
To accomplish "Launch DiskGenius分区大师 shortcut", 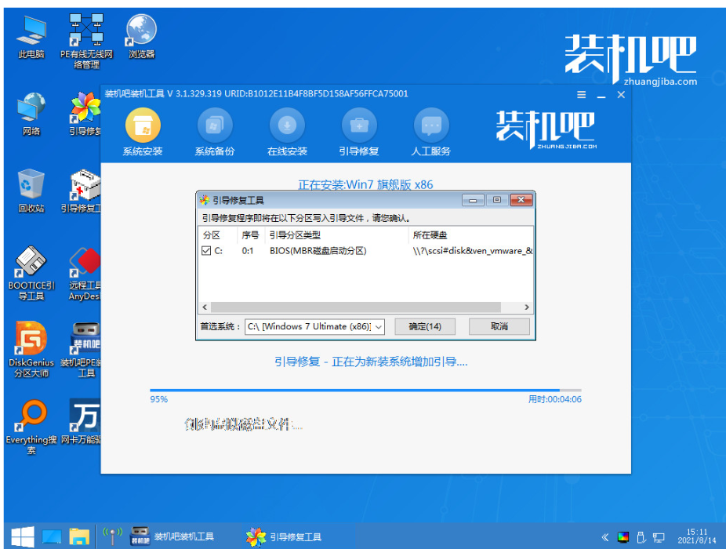I will [x=31, y=351].
